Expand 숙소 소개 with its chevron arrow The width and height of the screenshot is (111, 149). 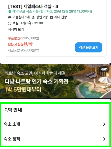point(104,124)
